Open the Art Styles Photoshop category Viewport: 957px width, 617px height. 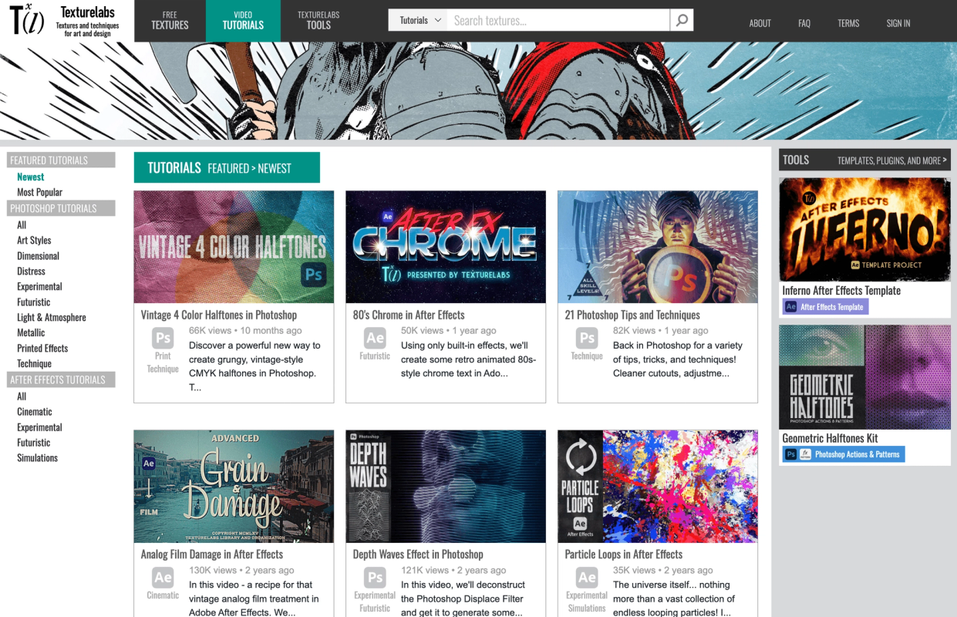pos(34,240)
